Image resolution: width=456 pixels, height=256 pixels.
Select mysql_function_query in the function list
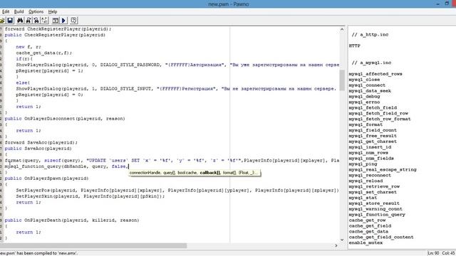tap(377, 215)
